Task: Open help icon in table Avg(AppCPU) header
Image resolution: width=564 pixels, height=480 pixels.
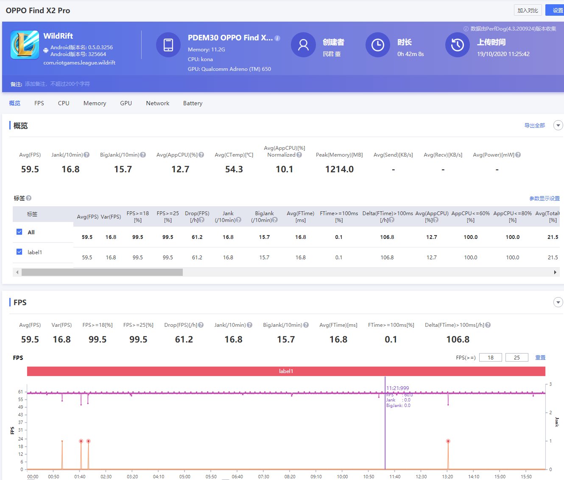Action: tap(436, 220)
